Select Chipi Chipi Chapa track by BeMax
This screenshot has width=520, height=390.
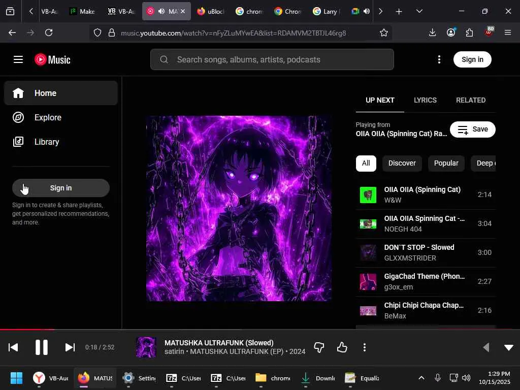(x=426, y=310)
